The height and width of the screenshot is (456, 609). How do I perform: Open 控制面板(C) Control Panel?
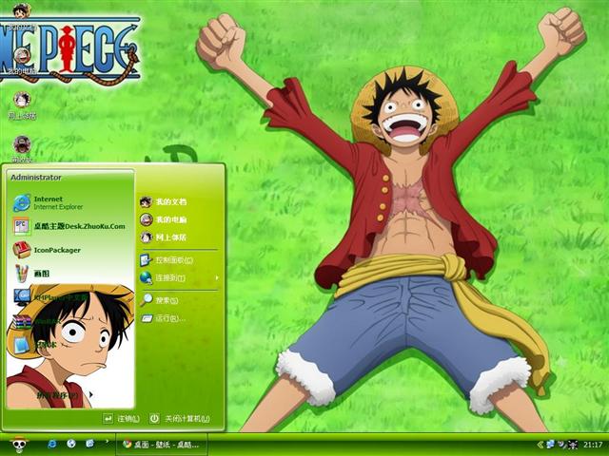tap(167, 259)
